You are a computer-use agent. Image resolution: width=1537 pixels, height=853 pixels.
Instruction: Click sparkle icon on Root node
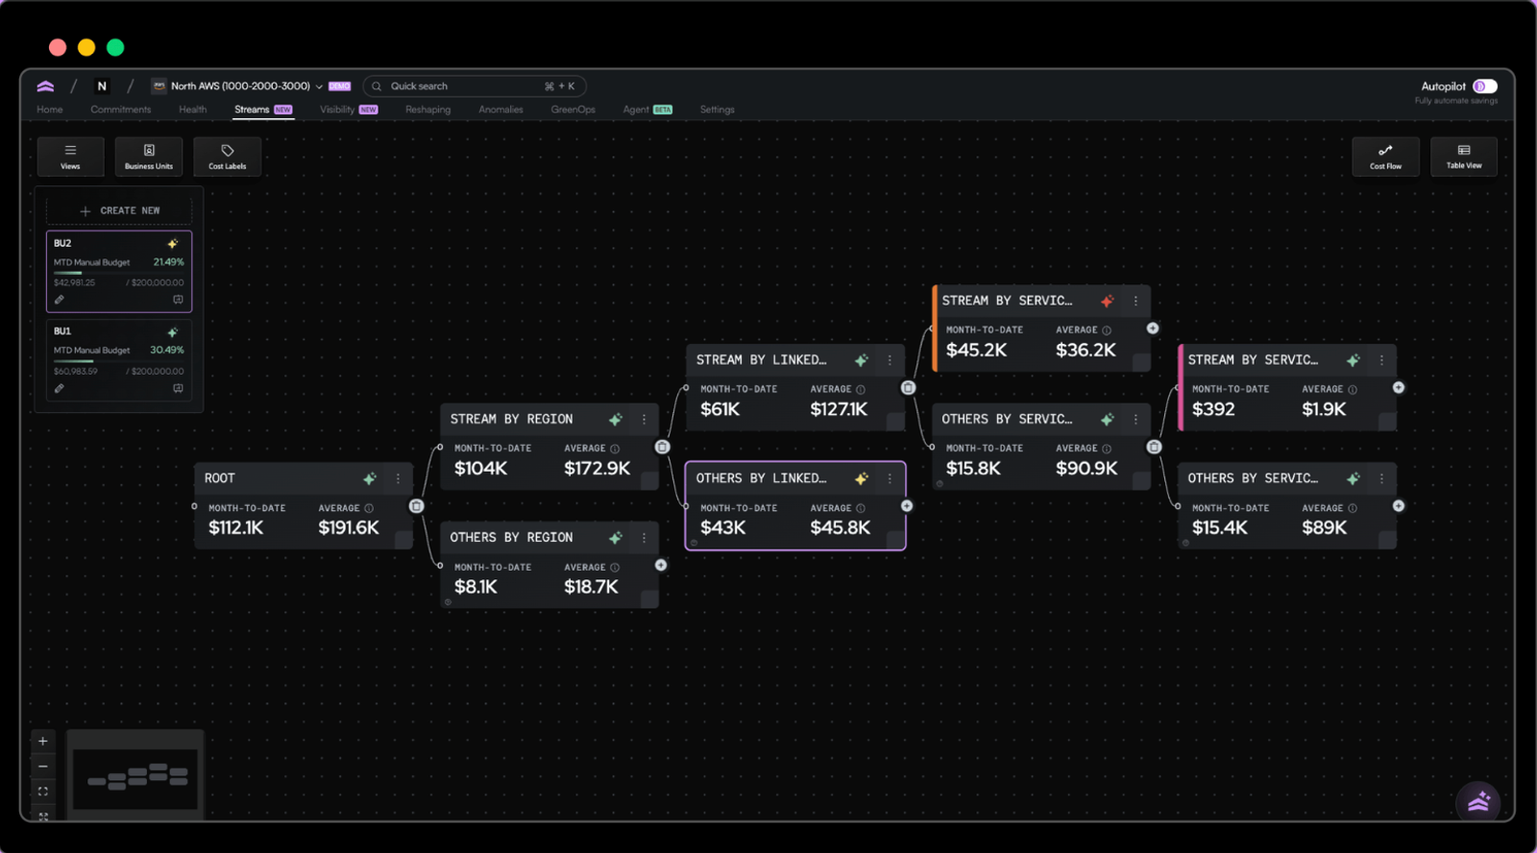(370, 478)
